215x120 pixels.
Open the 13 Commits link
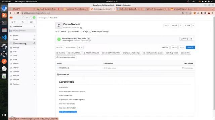61,32
